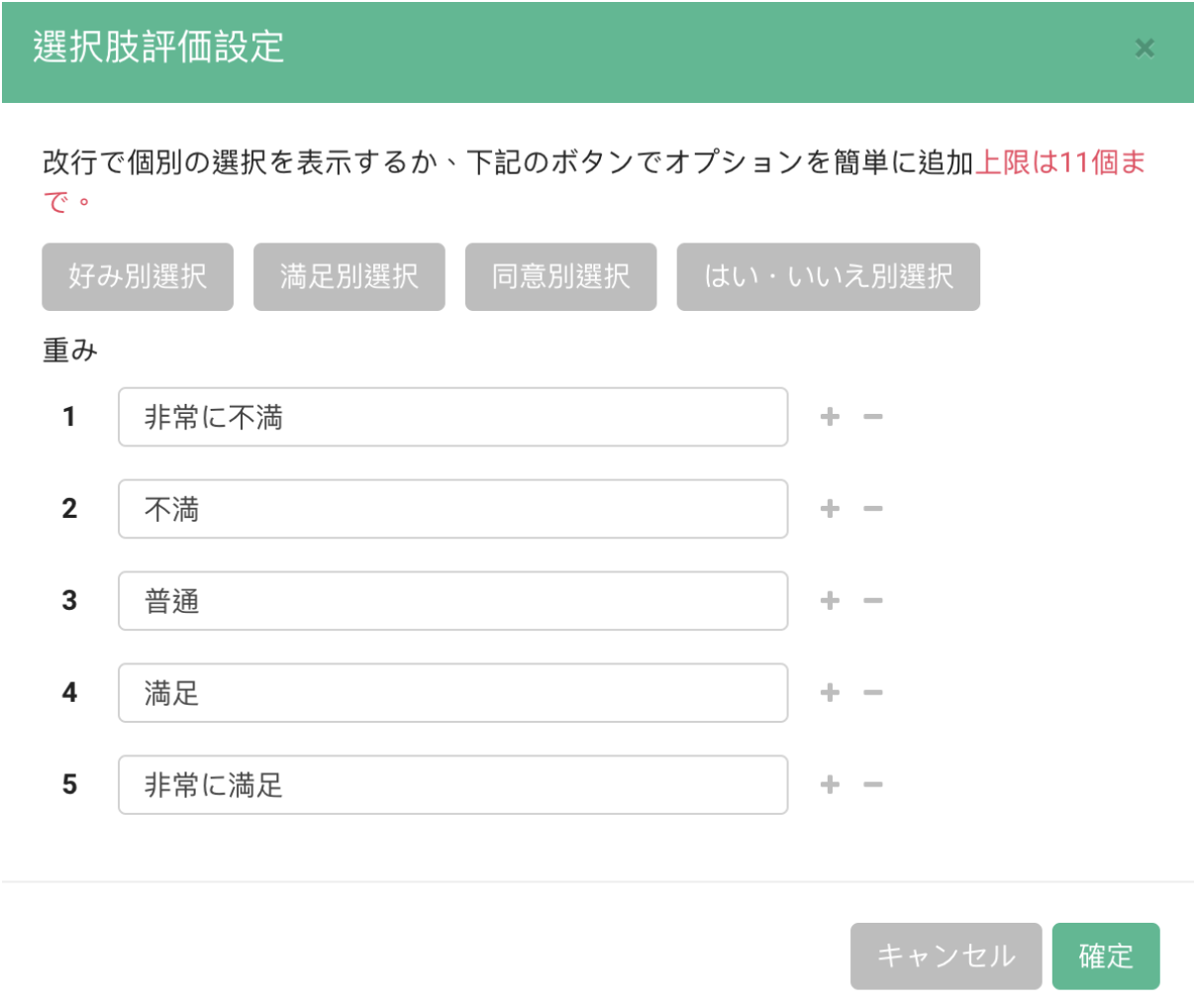The width and height of the screenshot is (1194, 1006).
Task: Click weight number 3
Action: point(69,601)
